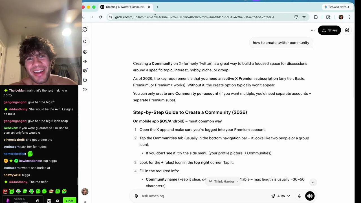
Task: Click the user message 'how to create twitter community'
Action: [x=281, y=43]
